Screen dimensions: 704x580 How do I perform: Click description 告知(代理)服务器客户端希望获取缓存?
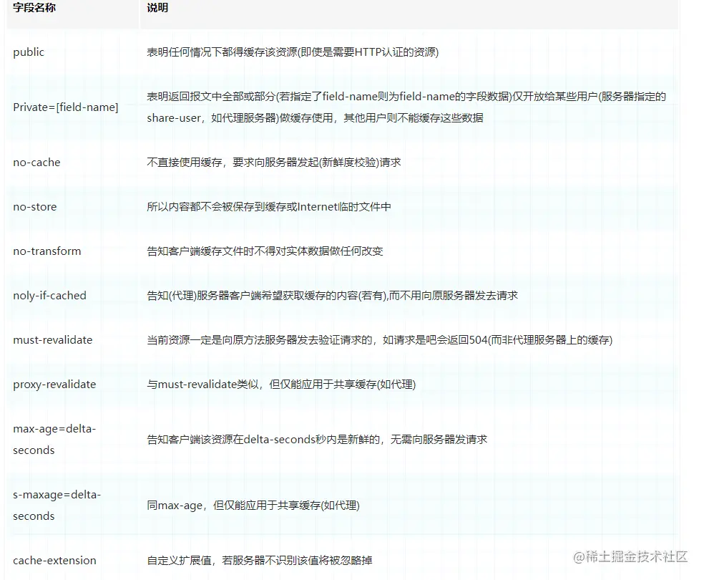(x=332, y=296)
